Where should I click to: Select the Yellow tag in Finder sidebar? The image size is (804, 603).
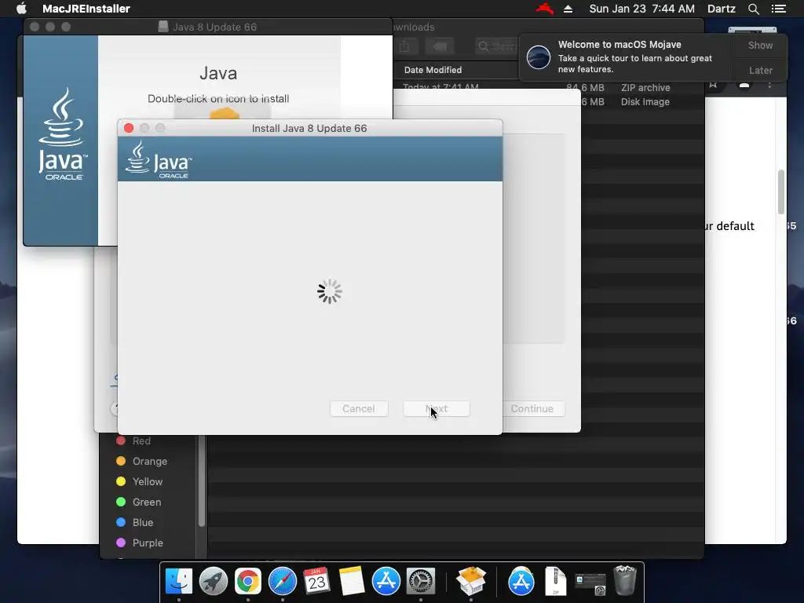pyautogui.click(x=140, y=481)
